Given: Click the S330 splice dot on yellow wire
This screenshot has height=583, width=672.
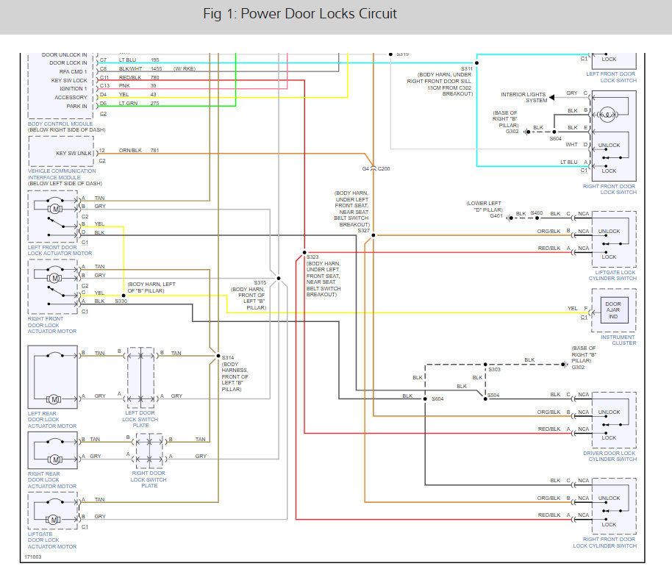Looking at the screenshot, I should pos(124,296).
